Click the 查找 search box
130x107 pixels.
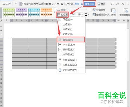tap(102, 4)
